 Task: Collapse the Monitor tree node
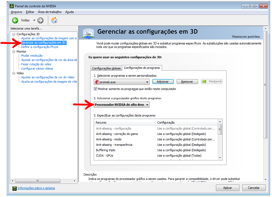point(14,51)
